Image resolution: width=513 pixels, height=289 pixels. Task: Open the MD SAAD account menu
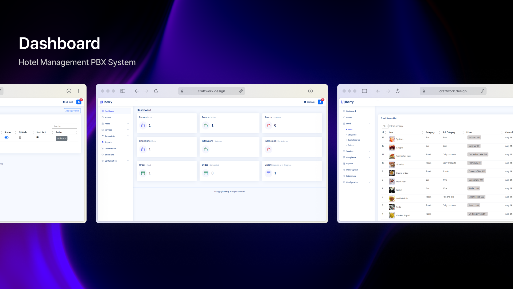(311, 102)
